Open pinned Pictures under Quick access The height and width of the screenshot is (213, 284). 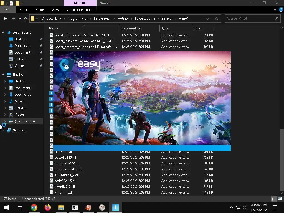click(20, 59)
